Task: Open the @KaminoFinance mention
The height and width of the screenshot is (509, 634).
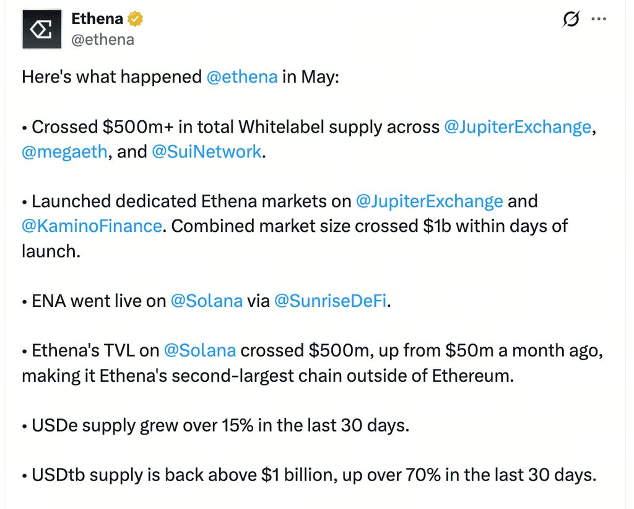Action: pyautogui.click(x=92, y=226)
